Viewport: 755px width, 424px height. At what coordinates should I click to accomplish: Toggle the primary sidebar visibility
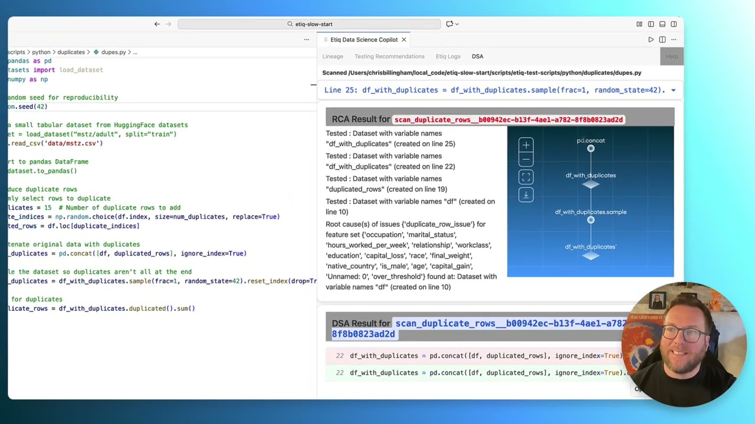click(651, 24)
